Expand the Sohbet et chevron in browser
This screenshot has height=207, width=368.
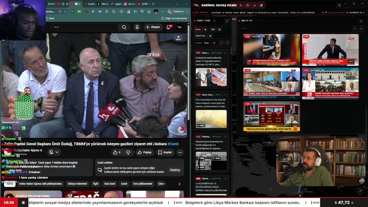click(188, 11)
